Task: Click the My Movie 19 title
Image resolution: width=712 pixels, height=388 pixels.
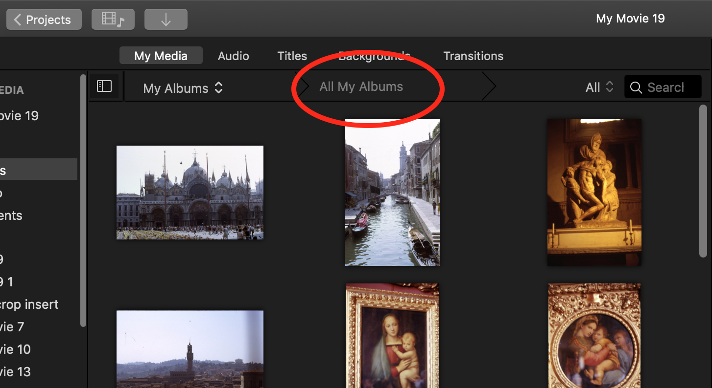Action: (x=630, y=19)
